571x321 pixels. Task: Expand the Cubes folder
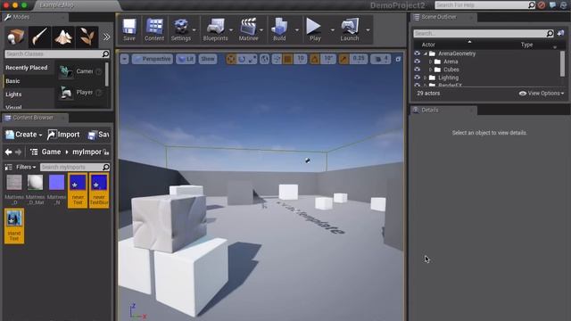430,70
